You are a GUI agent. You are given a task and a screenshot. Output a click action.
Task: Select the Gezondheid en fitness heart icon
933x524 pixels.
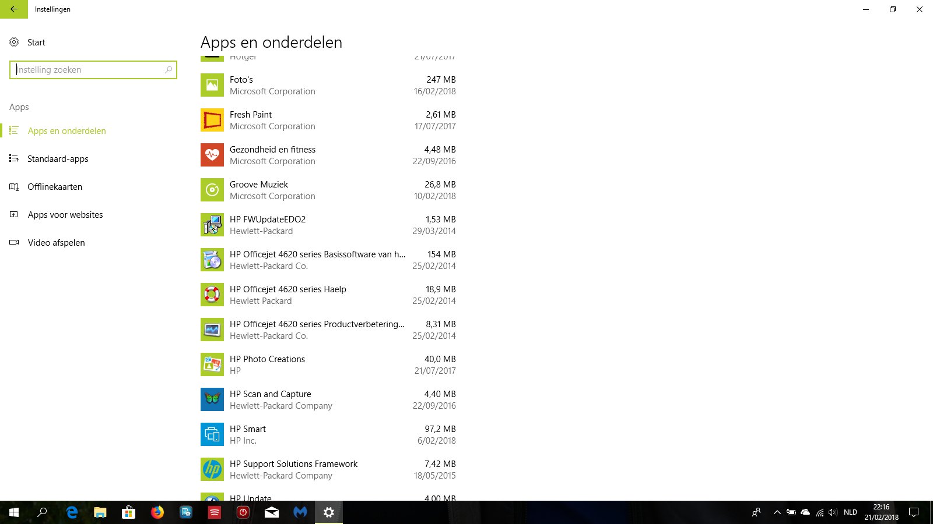point(212,155)
